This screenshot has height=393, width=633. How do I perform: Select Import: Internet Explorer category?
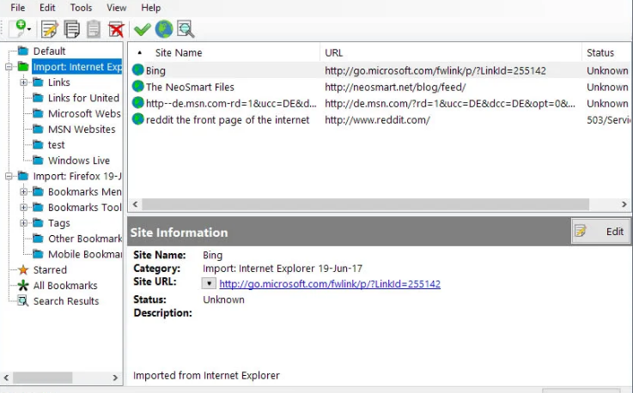point(77,67)
